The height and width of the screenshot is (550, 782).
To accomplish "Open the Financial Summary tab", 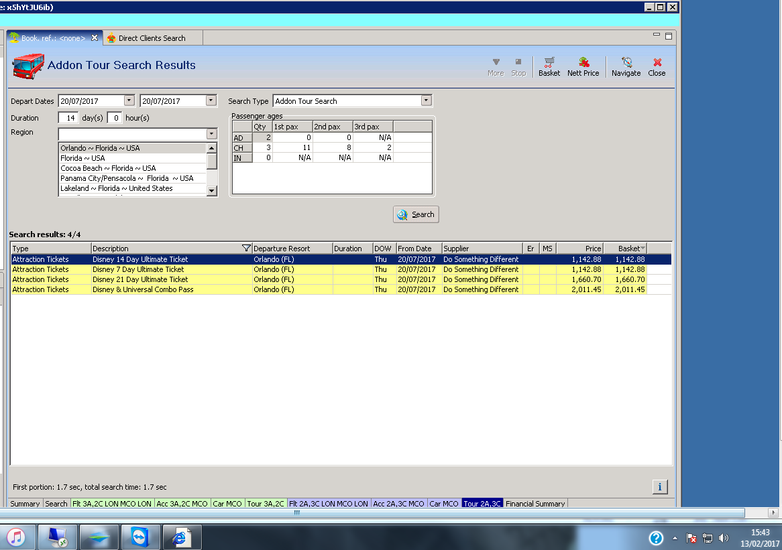I will [535, 503].
